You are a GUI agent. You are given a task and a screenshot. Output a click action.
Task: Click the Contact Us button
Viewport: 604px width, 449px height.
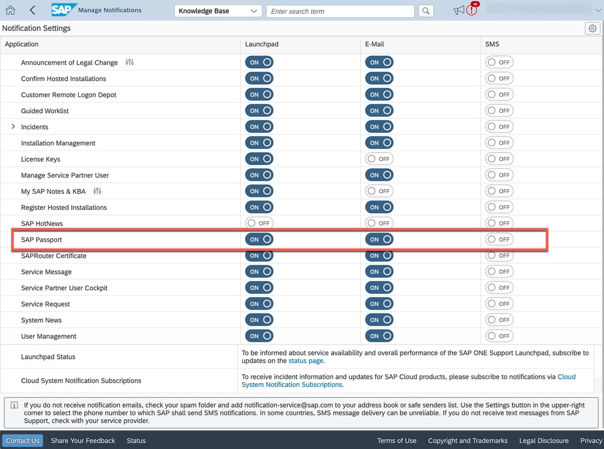(x=23, y=440)
